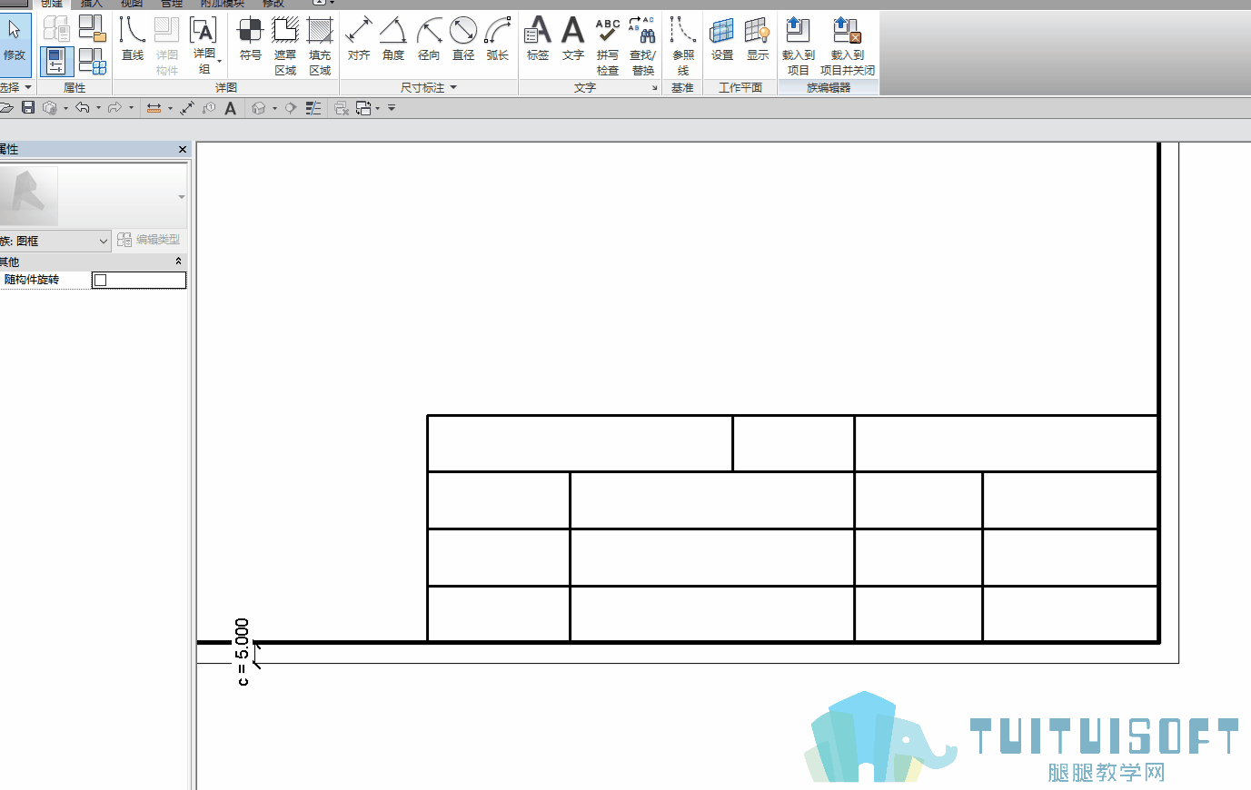
Task: Run 拼写检查 spell check
Action: point(608,45)
